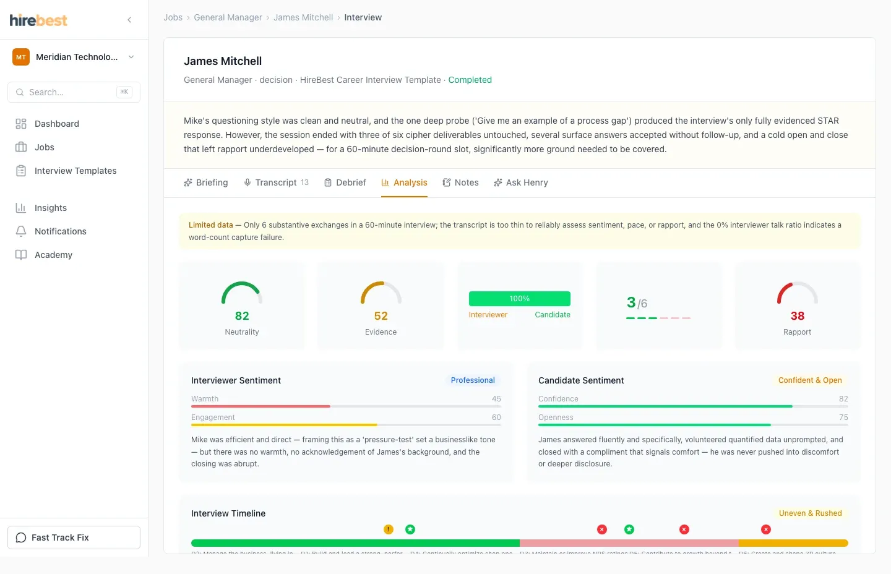The width and height of the screenshot is (891, 574).
Task: Click the hirebest logo
Action: pyautogui.click(x=38, y=20)
